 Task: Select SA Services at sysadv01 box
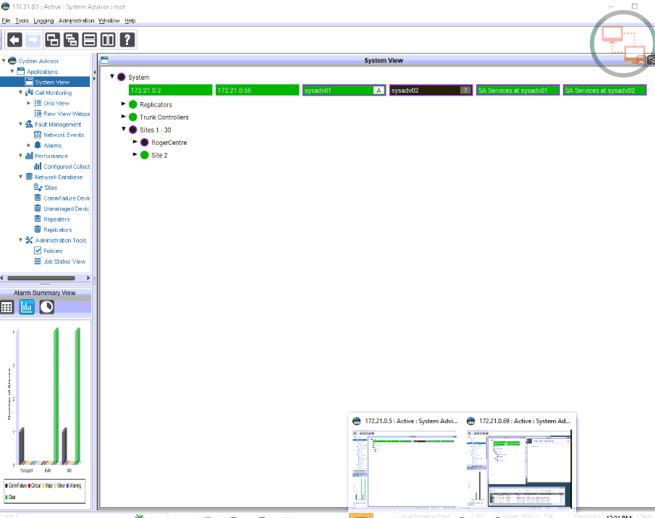click(x=518, y=91)
